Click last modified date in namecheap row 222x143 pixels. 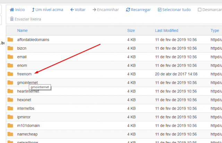(176, 134)
